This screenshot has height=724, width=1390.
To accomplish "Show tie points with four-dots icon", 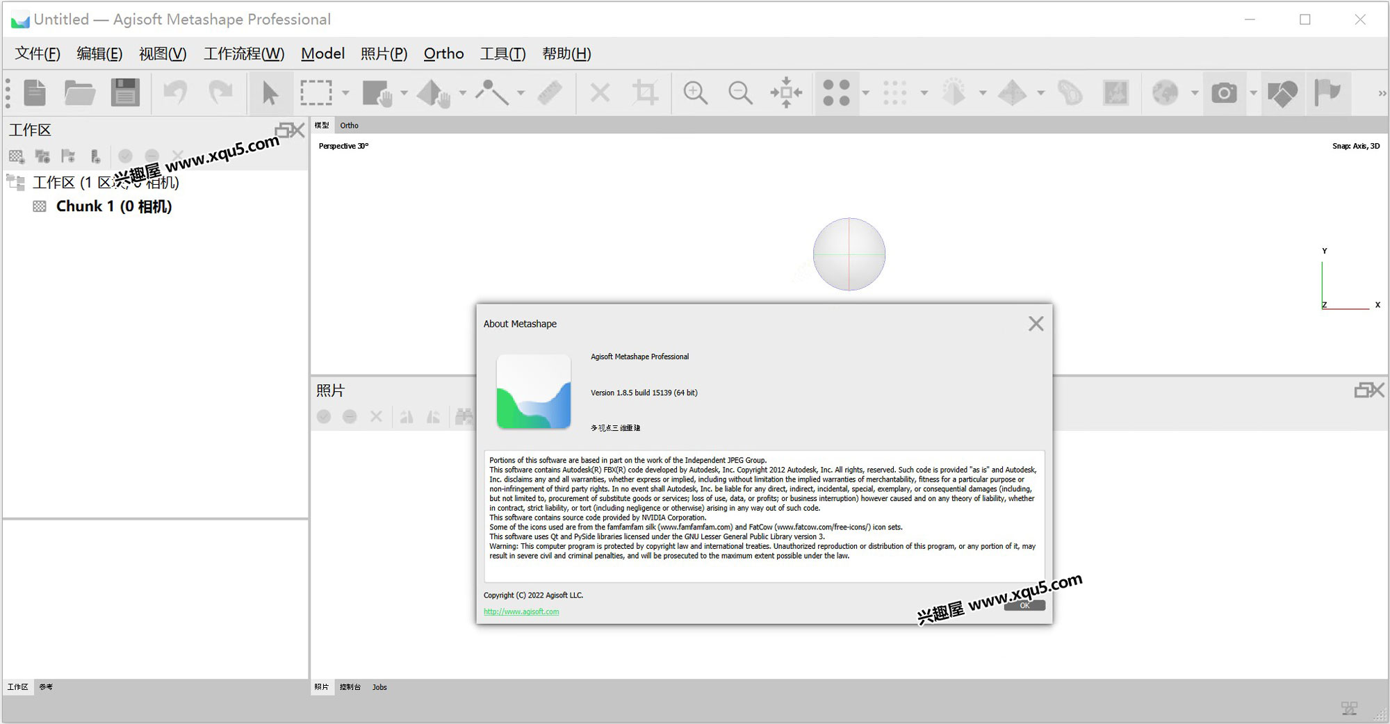I will point(836,92).
